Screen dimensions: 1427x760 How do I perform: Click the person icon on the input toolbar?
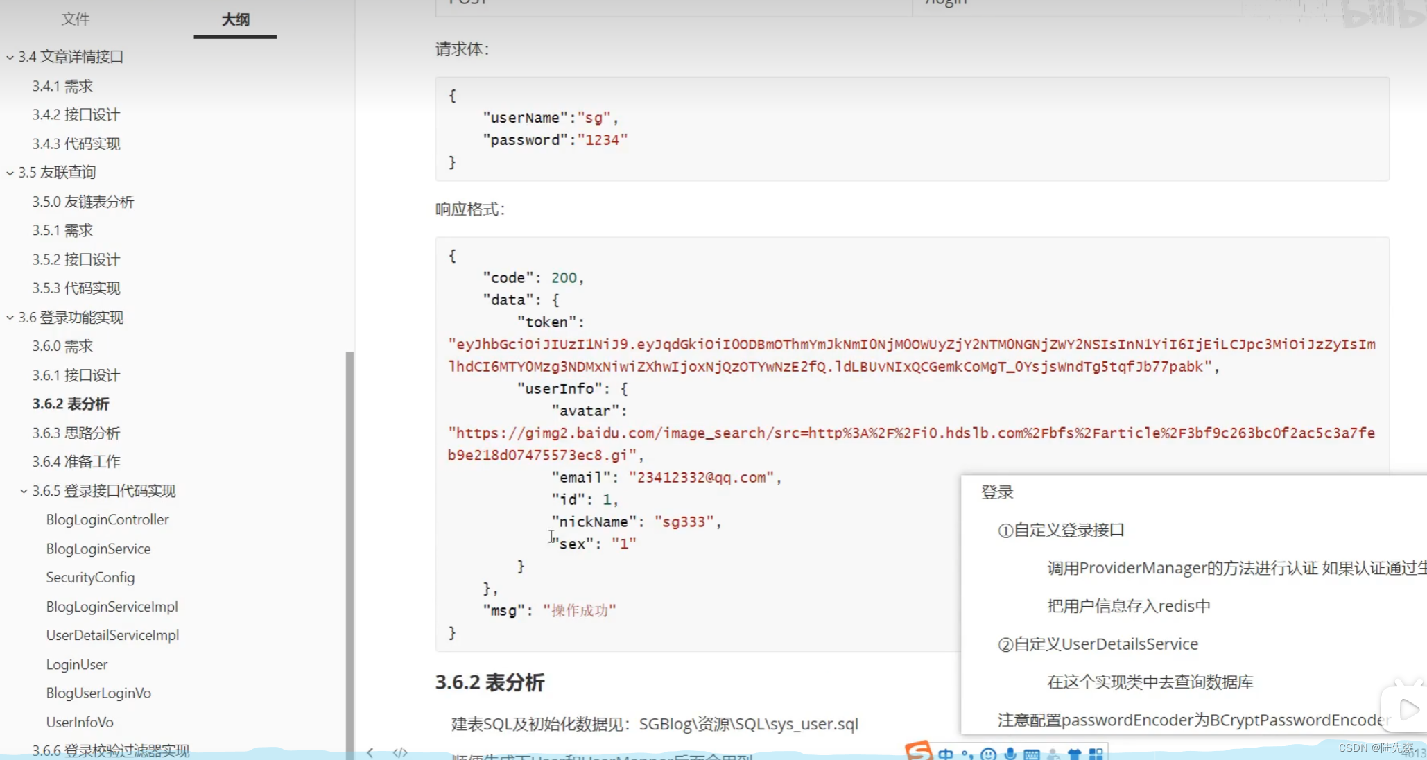[1053, 754]
